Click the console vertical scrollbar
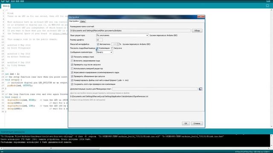This screenshot has width=273, height=153. click(271, 141)
